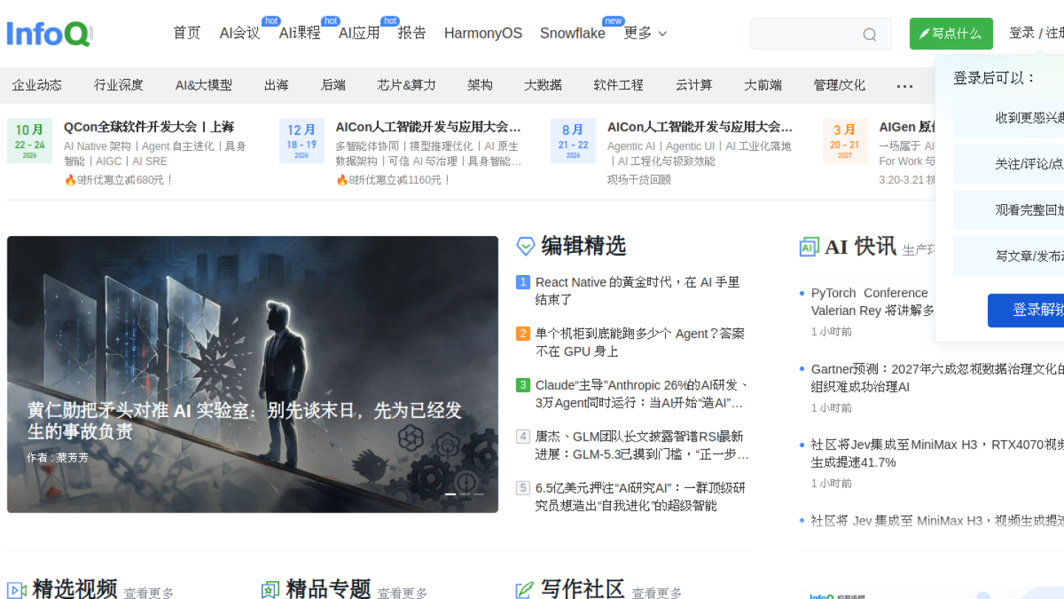The width and height of the screenshot is (1064, 599).
Task: Open the 6.5亿美元押注 article
Action: pos(640,497)
